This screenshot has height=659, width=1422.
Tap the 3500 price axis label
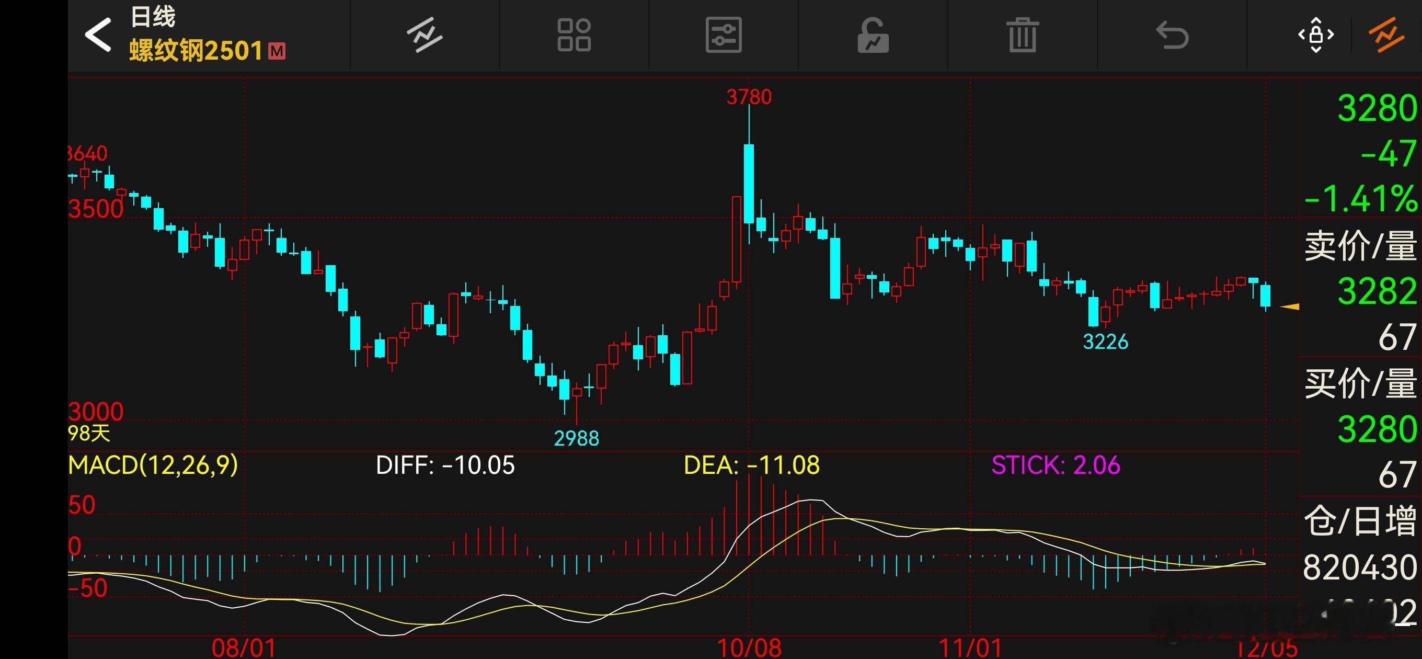click(96, 209)
